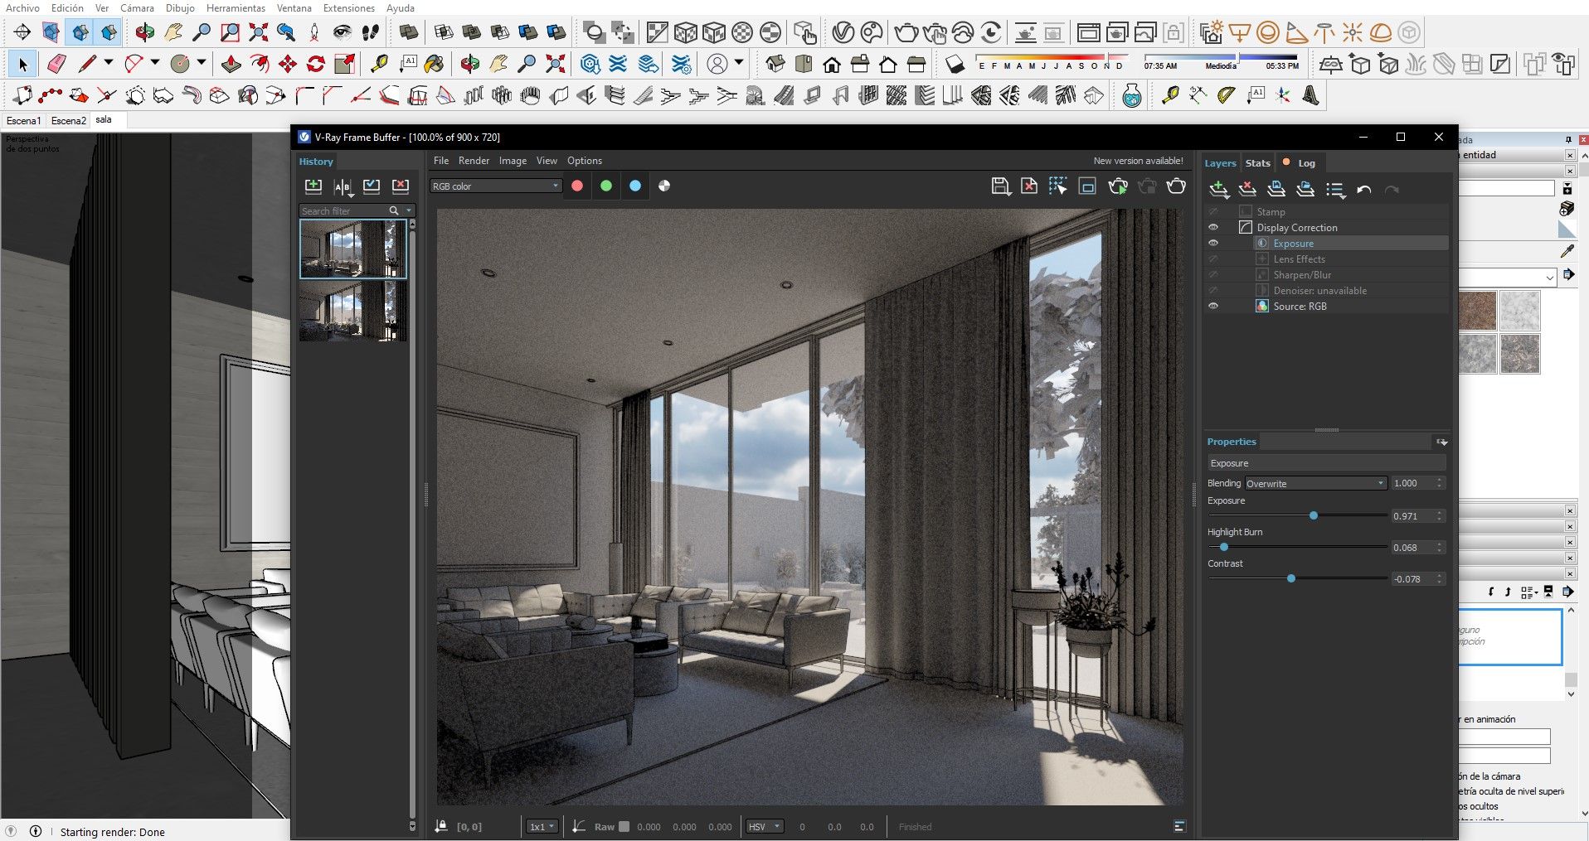1589x841 pixels.
Task: Toggle visibility of Source: RGB layer
Action: [1213, 307]
